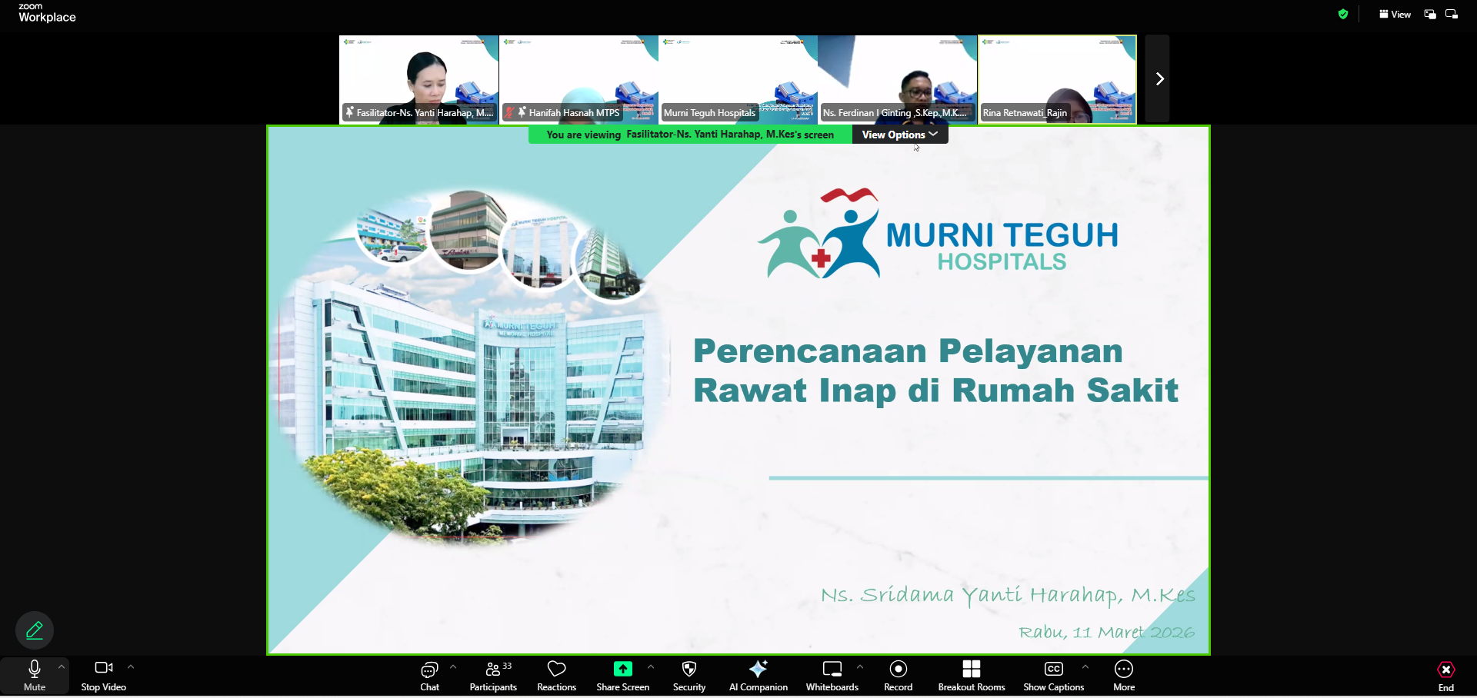This screenshot has height=698, width=1477.
Task: Open annotation pencil tool
Action: 35,630
